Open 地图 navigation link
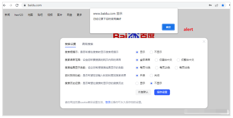The width and height of the screenshot is (233, 118). [x=30, y=15]
